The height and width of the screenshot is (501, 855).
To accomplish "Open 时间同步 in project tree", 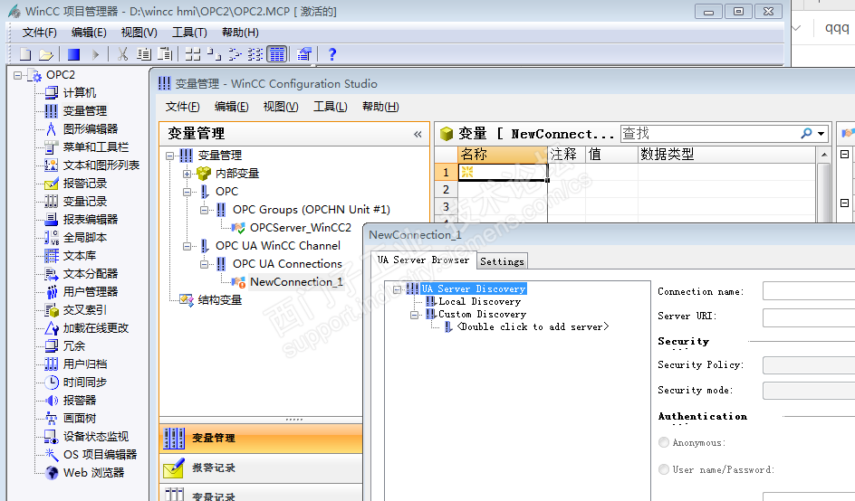I will tap(85, 383).
